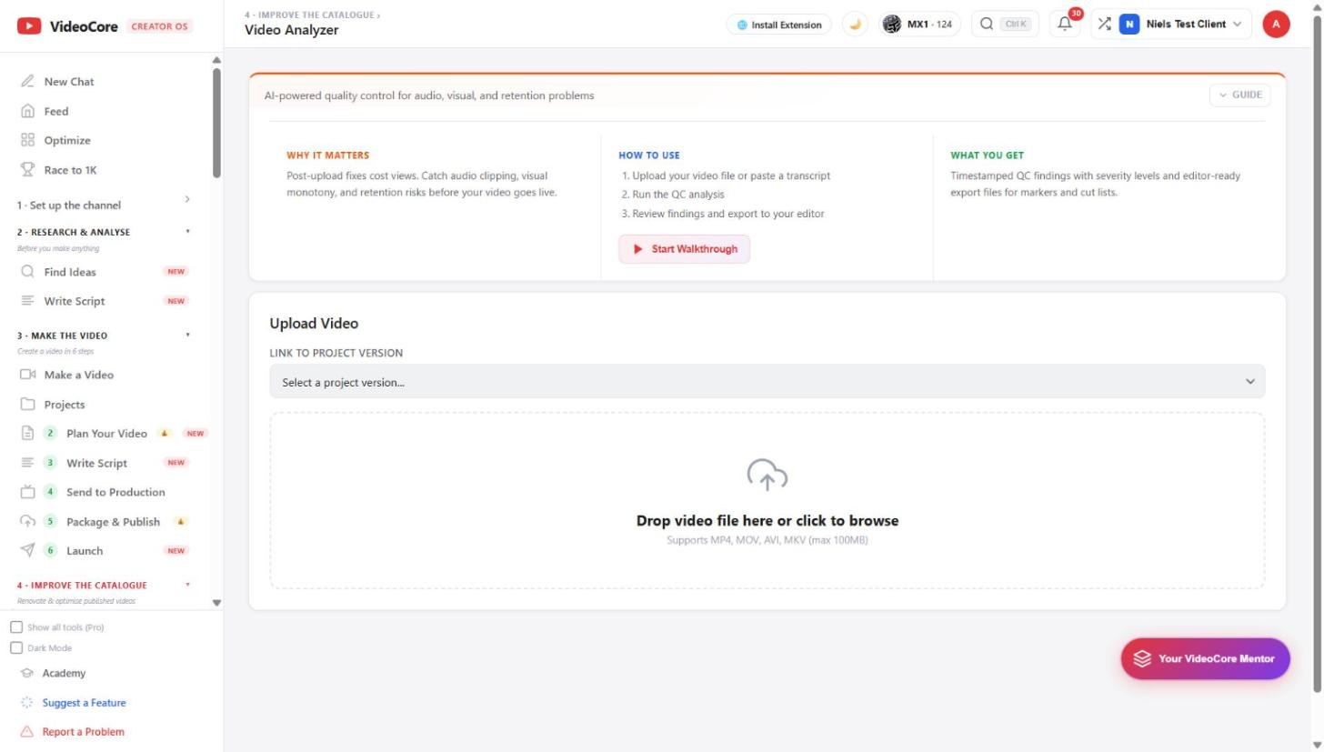Click Suggest a Feature link

[x=84, y=702]
